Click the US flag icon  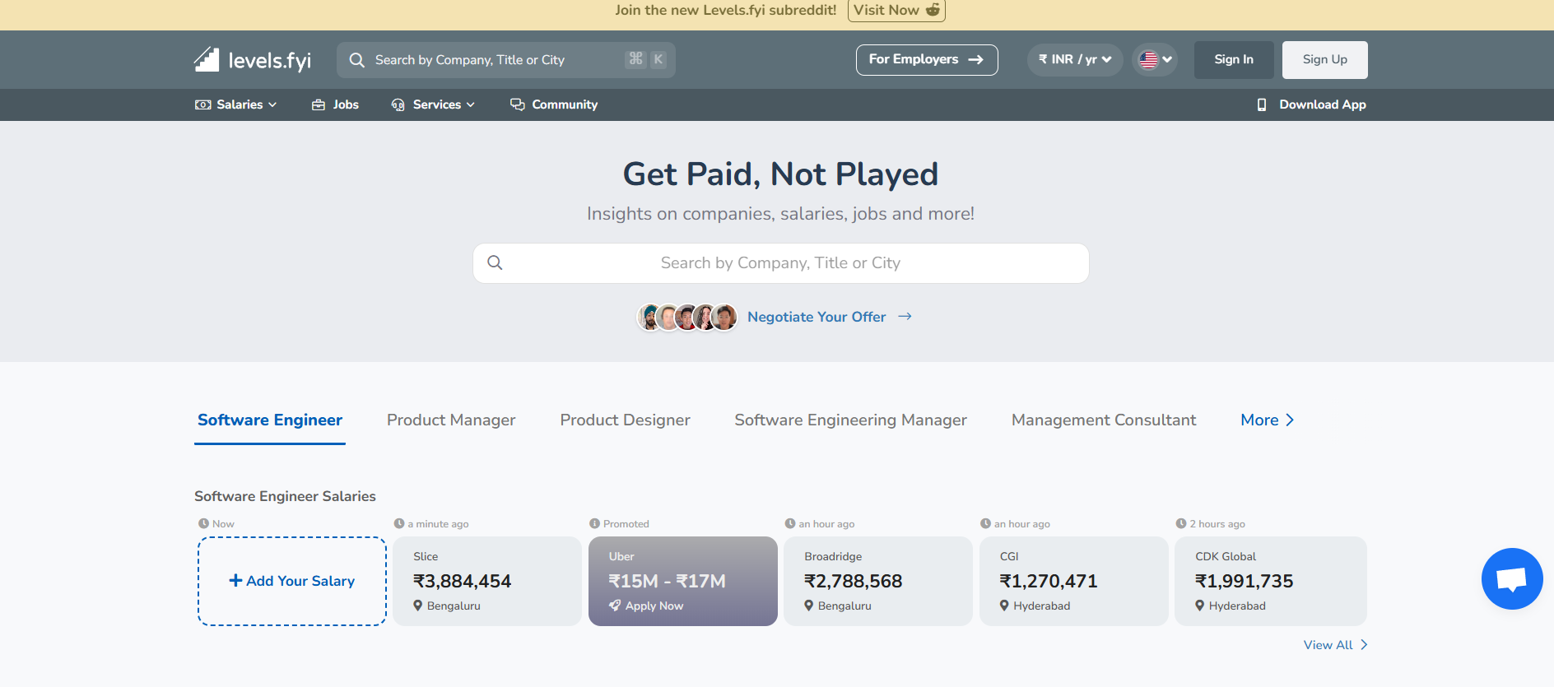tap(1148, 59)
